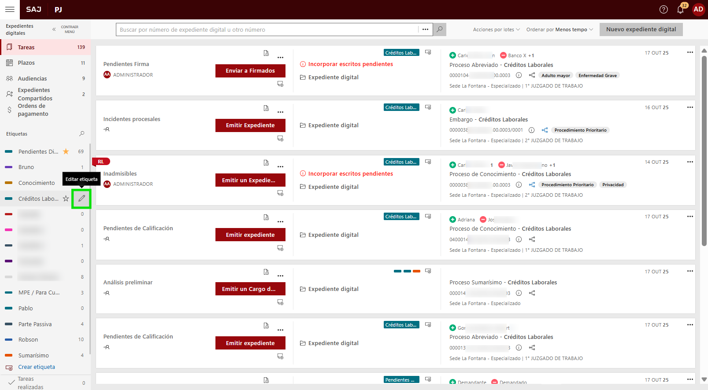Open the Ordenar por Menos tempo dropdown
Viewport: 708px width, 390px height.
tap(560, 29)
